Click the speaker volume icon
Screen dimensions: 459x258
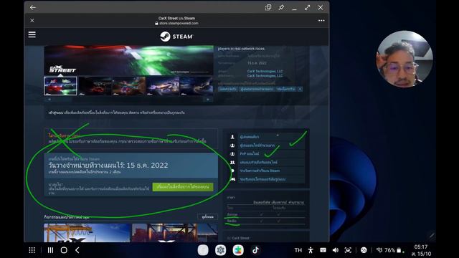tap(336, 250)
